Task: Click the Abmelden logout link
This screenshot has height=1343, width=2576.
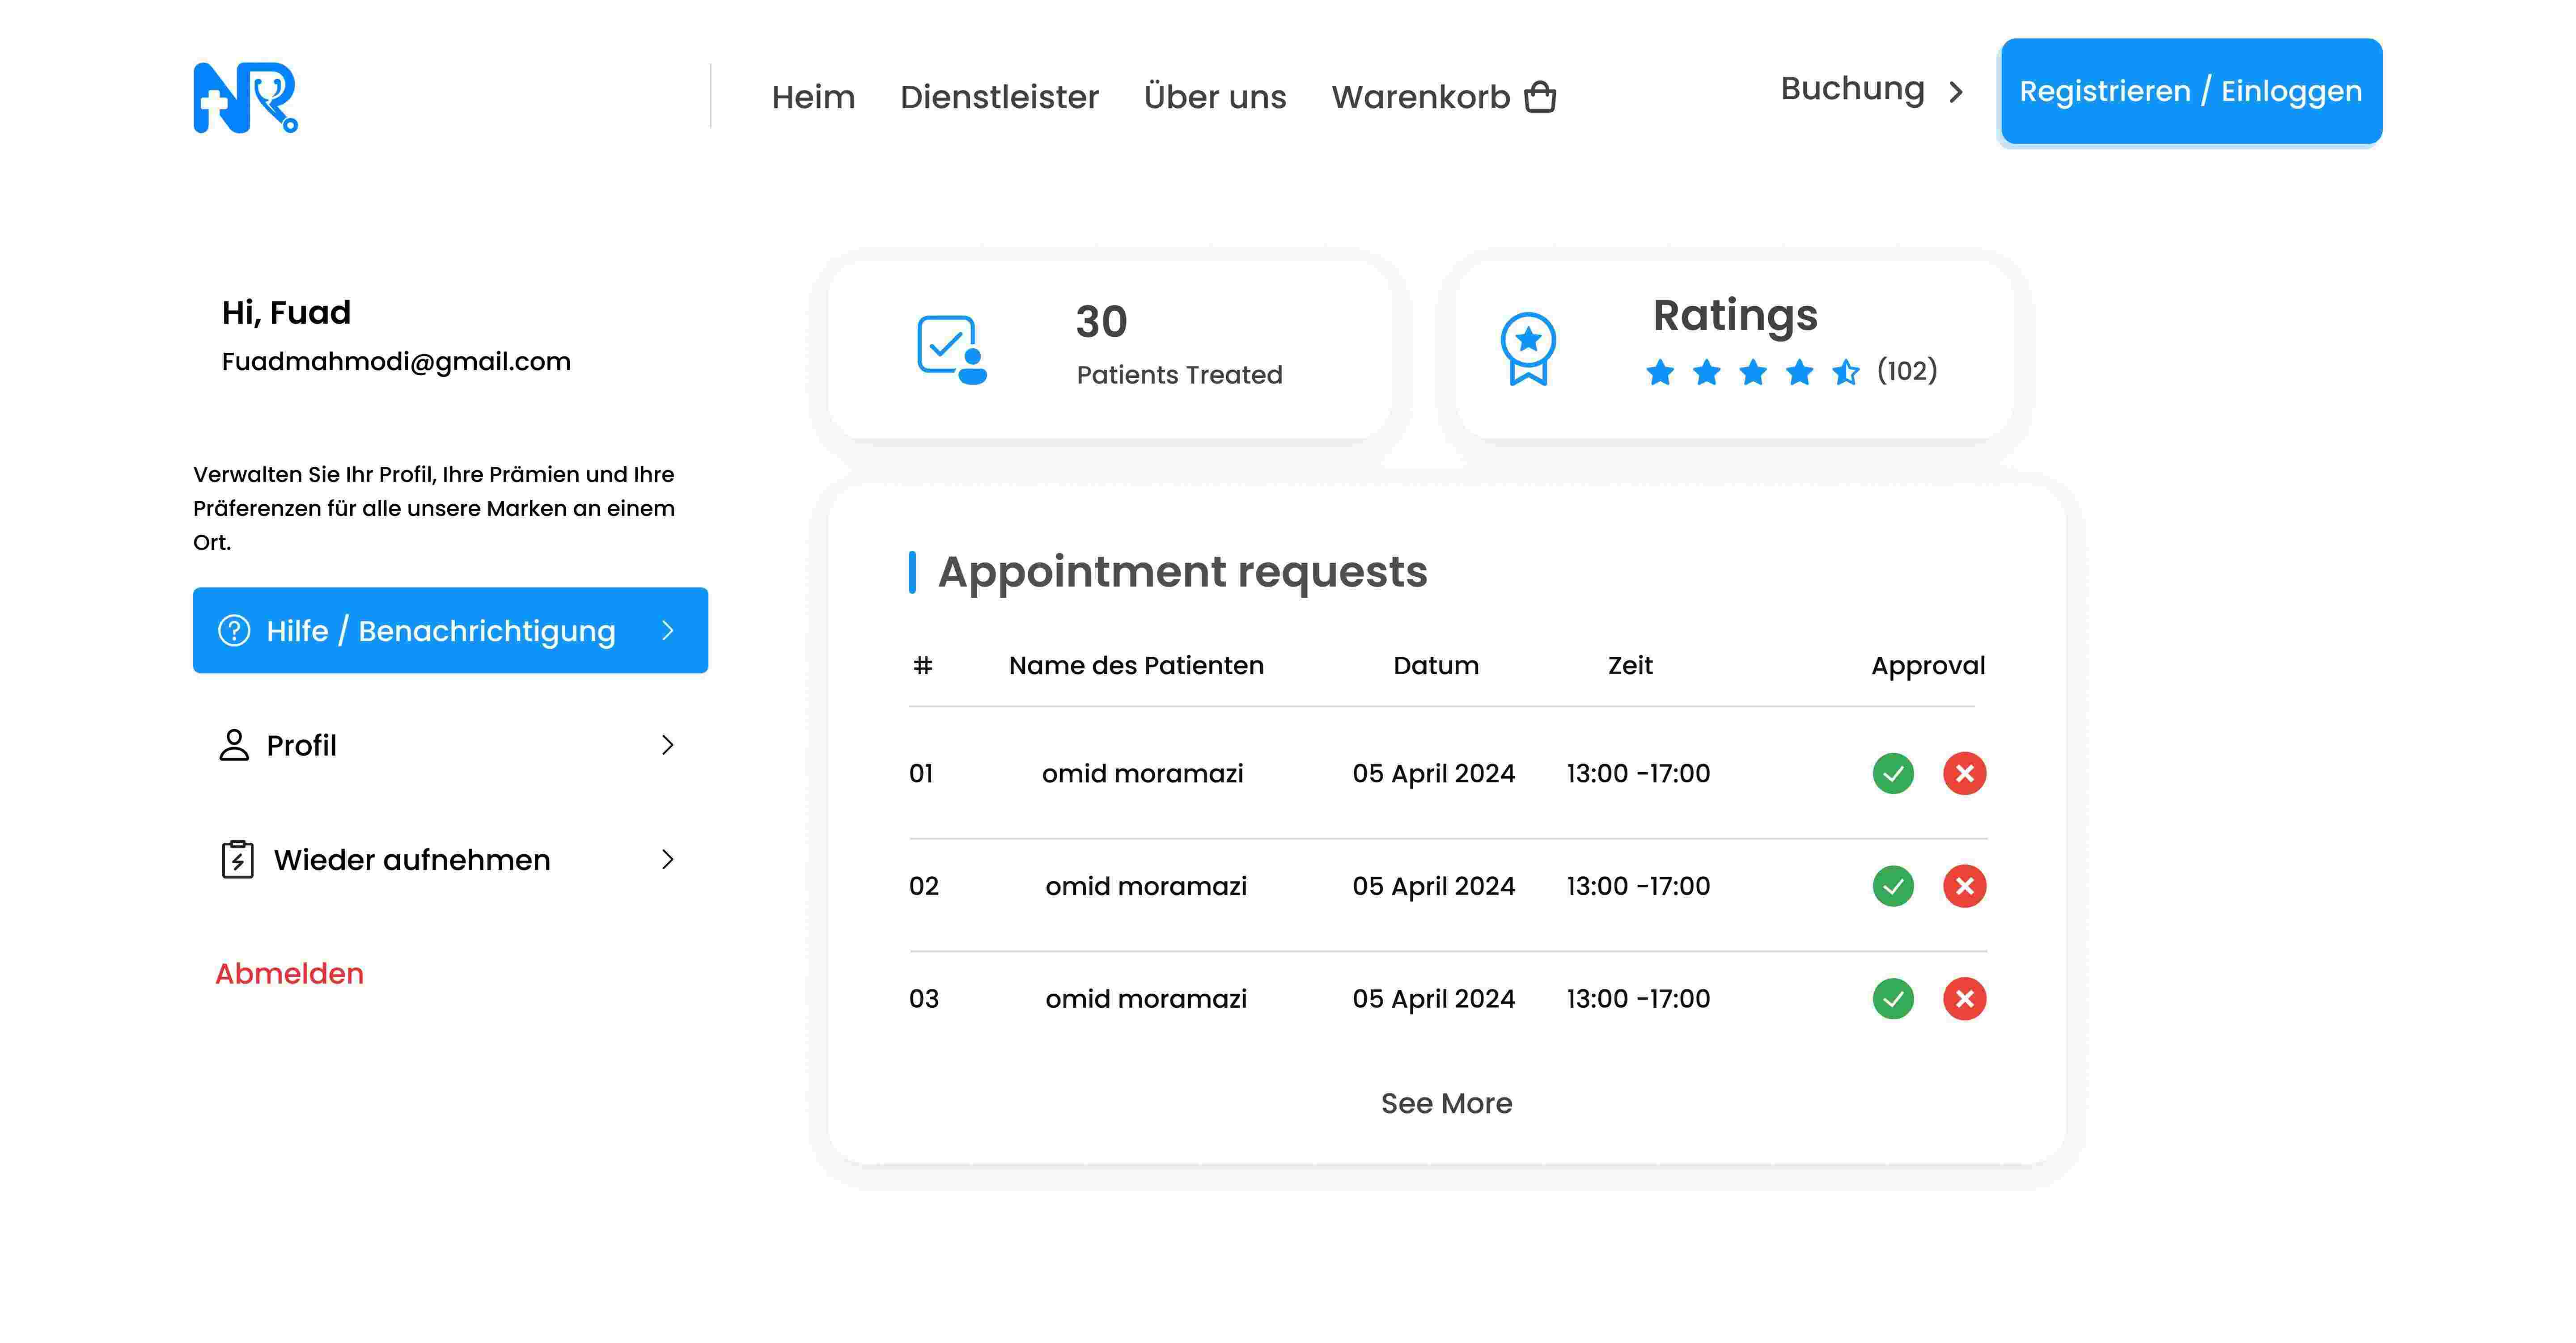Action: 289,974
